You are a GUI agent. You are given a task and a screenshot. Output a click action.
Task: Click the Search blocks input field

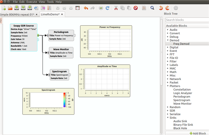pos(186,20)
